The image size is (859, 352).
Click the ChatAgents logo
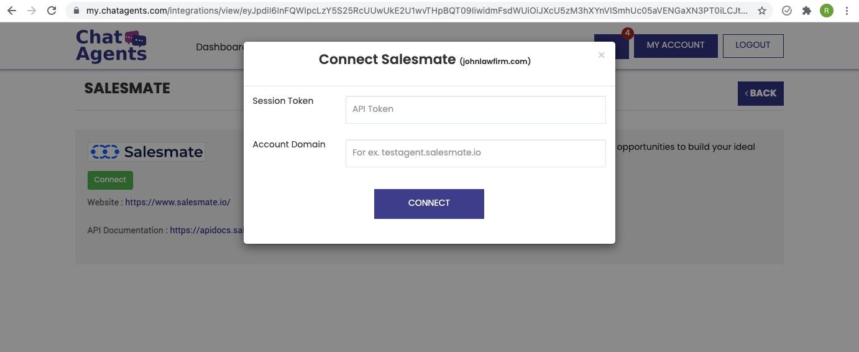coord(112,46)
